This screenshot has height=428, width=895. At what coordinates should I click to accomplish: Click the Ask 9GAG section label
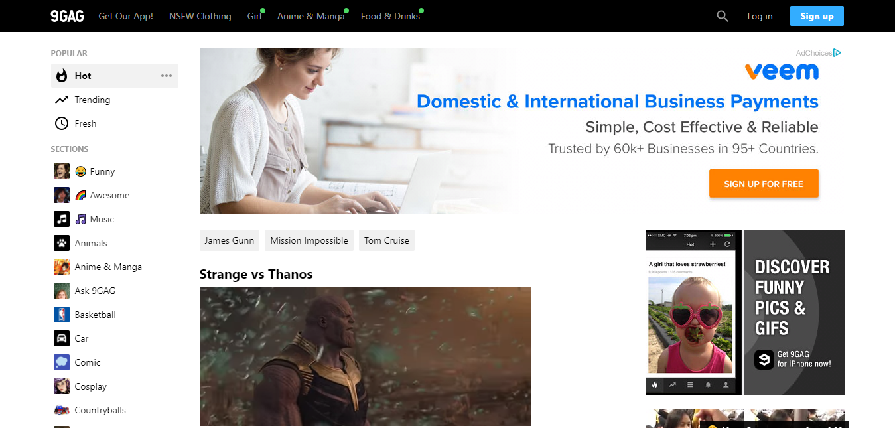[95, 291]
